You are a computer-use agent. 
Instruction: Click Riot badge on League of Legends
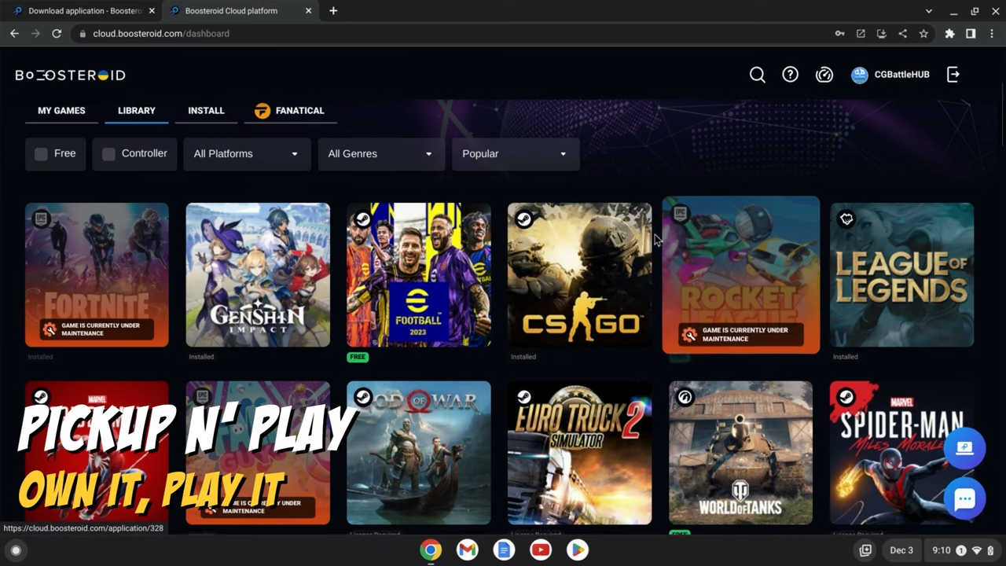pos(846,219)
